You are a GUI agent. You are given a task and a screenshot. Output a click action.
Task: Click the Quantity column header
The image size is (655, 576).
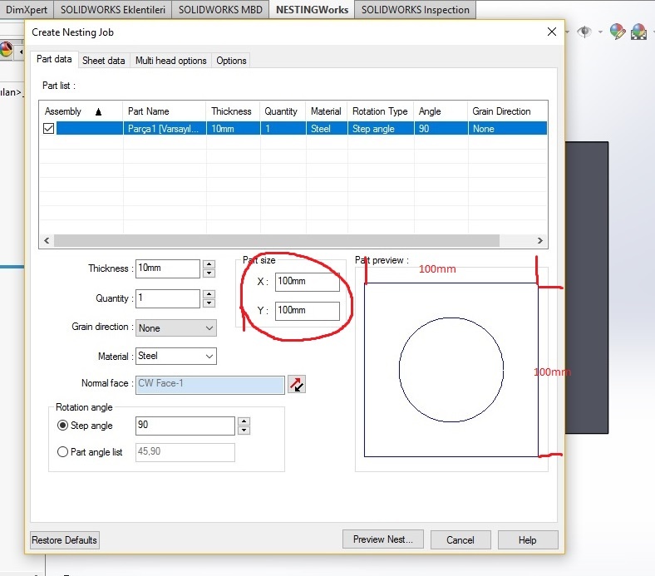click(283, 111)
